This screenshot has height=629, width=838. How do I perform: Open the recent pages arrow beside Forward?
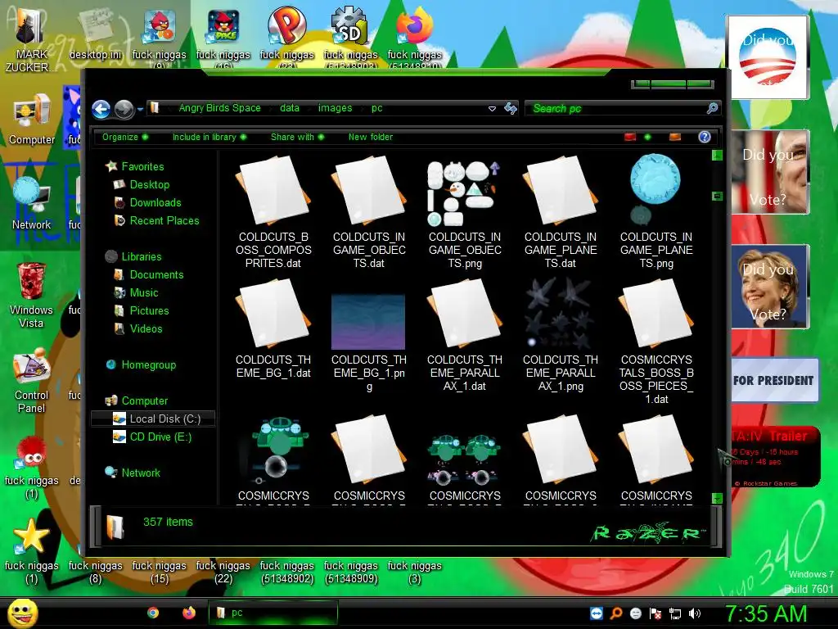140,109
